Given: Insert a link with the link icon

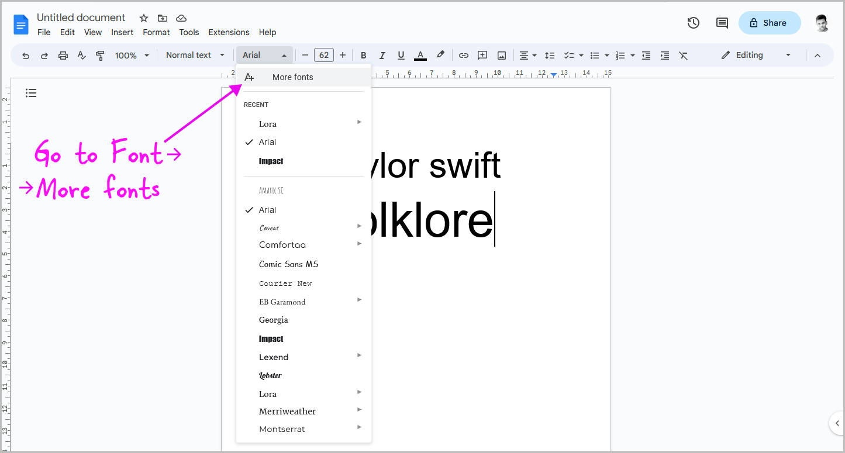Looking at the screenshot, I should pos(464,56).
